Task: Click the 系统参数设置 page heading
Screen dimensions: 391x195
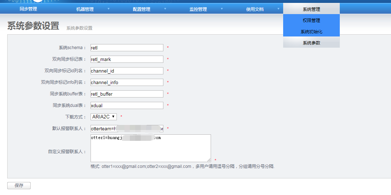Action: click(x=33, y=26)
